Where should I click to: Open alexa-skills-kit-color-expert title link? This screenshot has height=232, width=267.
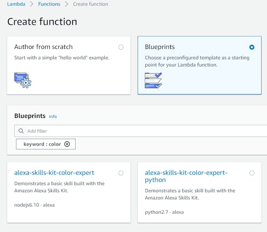pyautogui.click(x=54, y=173)
